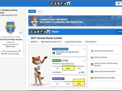
Task: Open the 431 Verified Reviews link
Action: (12, 51)
